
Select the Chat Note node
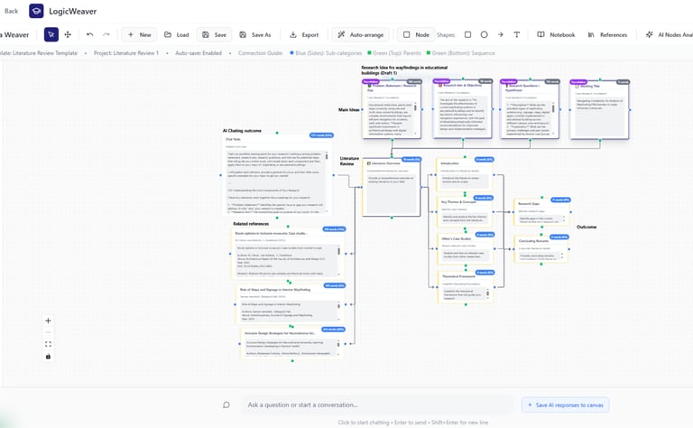point(277,175)
